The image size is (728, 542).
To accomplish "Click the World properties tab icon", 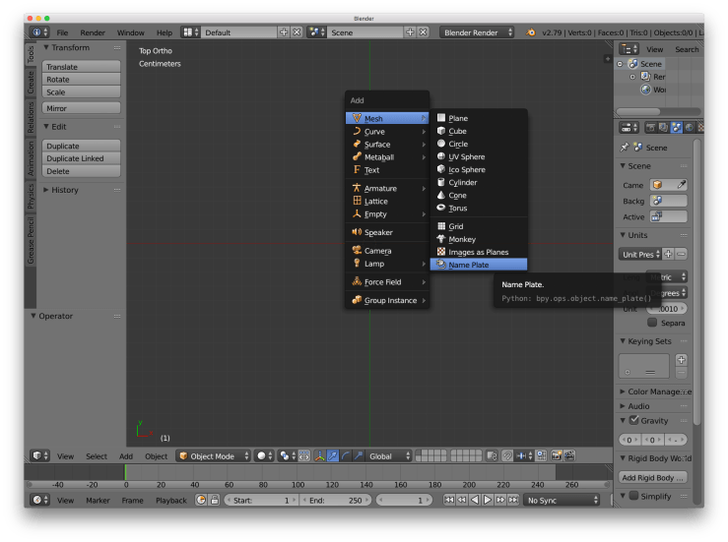I will coord(690,127).
